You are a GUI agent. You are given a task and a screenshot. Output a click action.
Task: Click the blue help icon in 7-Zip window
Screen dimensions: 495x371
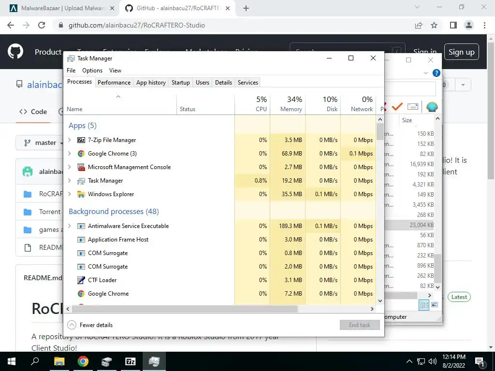click(x=437, y=73)
